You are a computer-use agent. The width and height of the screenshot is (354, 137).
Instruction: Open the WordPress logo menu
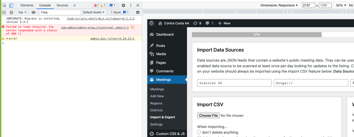pyautogui.click(x=152, y=23)
